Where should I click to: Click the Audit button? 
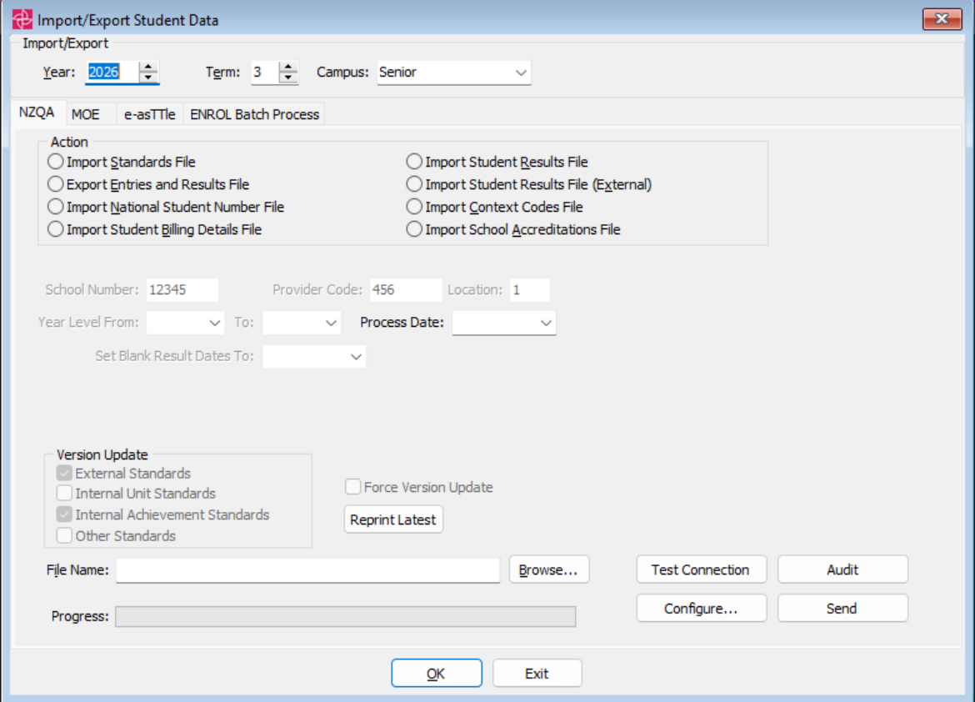coord(842,570)
